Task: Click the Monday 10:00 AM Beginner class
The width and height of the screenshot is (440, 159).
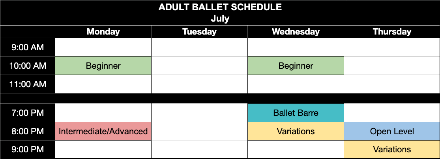Action: point(103,66)
